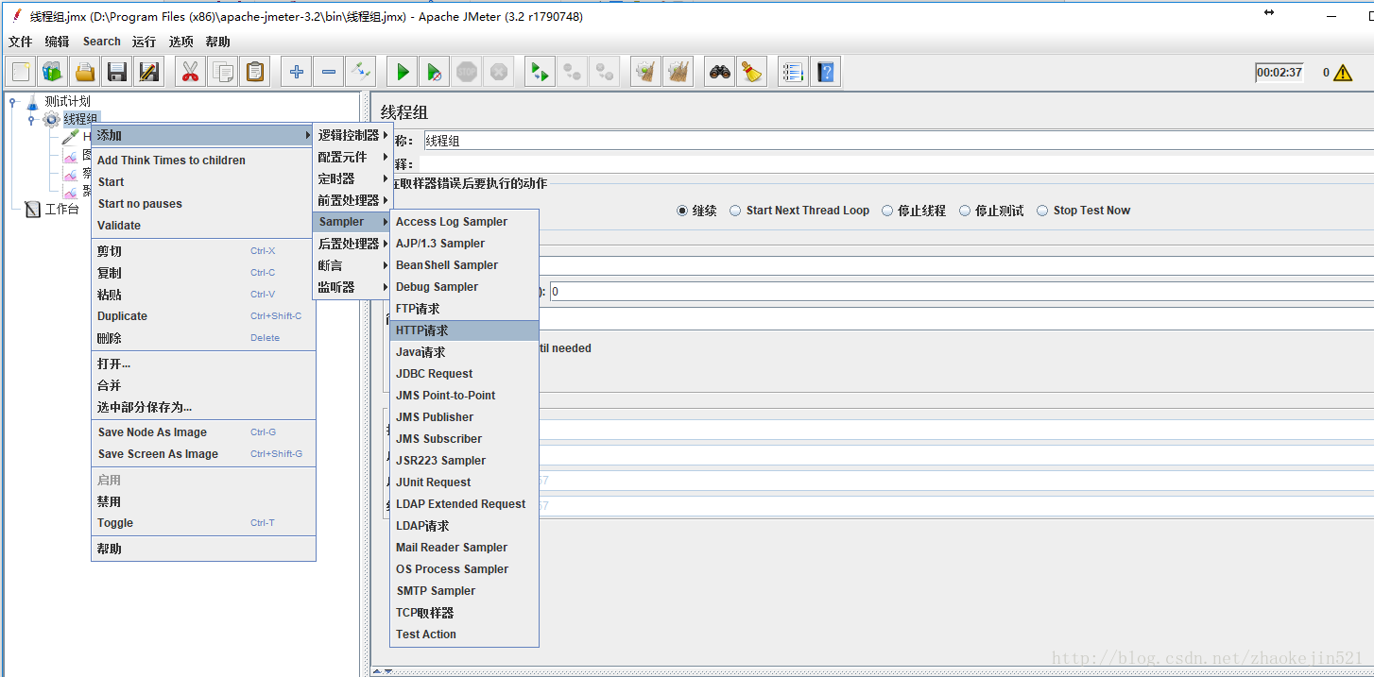Expand the 定时器 submenu
The width and height of the screenshot is (1374, 677).
(x=352, y=178)
